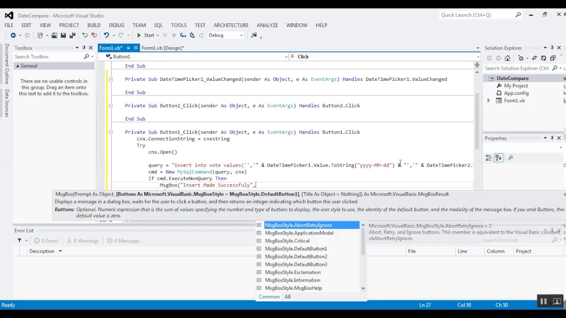
Task: Click Sync with Active Document icon
Action: pyautogui.click(x=535, y=58)
